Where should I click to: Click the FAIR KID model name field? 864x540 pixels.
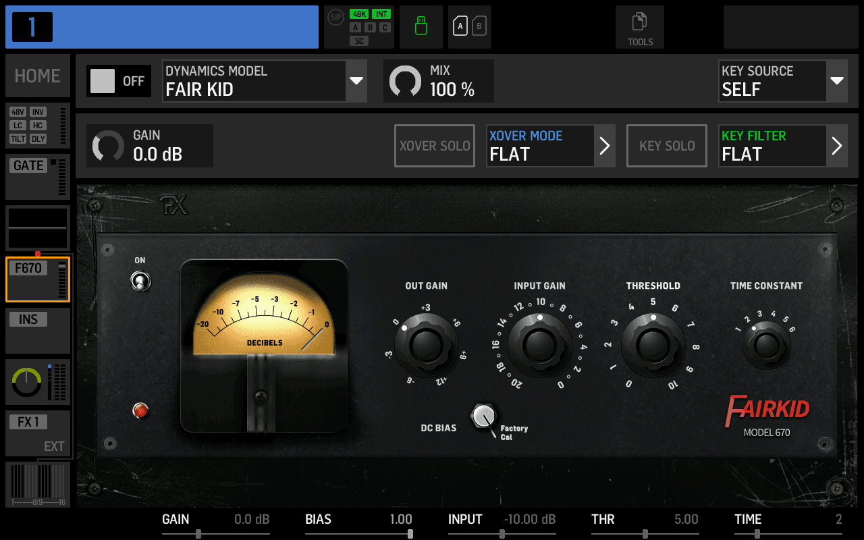[254, 81]
